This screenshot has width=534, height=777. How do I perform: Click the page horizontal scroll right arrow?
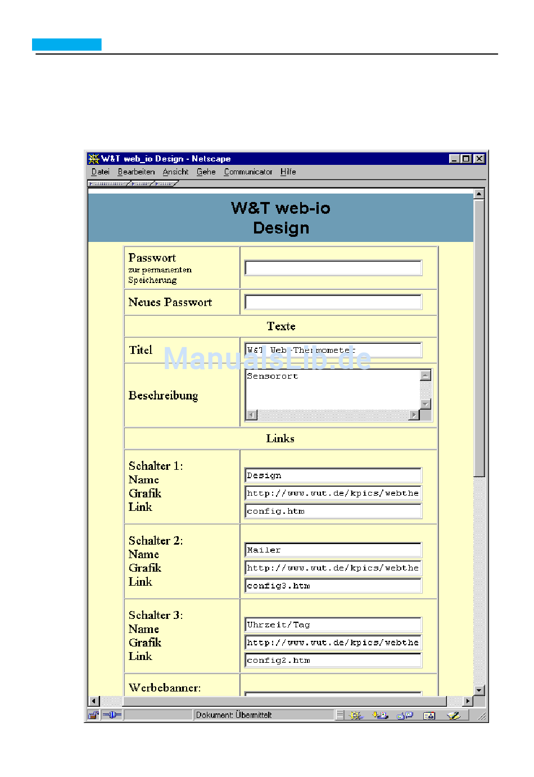click(x=468, y=701)
